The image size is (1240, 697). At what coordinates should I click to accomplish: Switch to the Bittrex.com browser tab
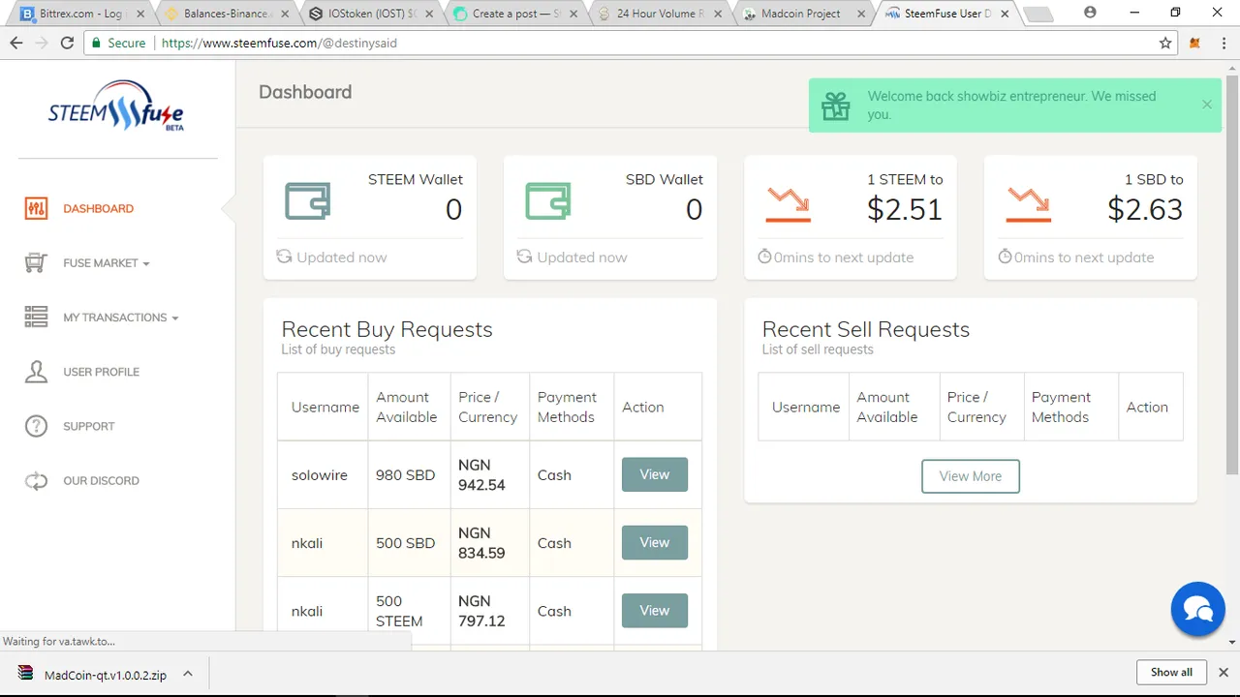pos(80,14)
